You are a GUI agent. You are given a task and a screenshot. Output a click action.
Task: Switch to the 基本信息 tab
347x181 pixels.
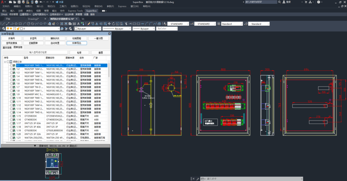pos(7,47)
